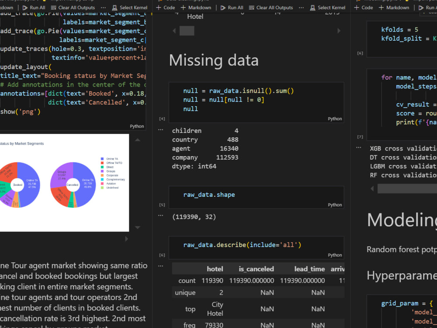Viewport: 437px width, 328px height.
Task: Toggle Online TA legend entry in chart
Action: tap(110, 159)
